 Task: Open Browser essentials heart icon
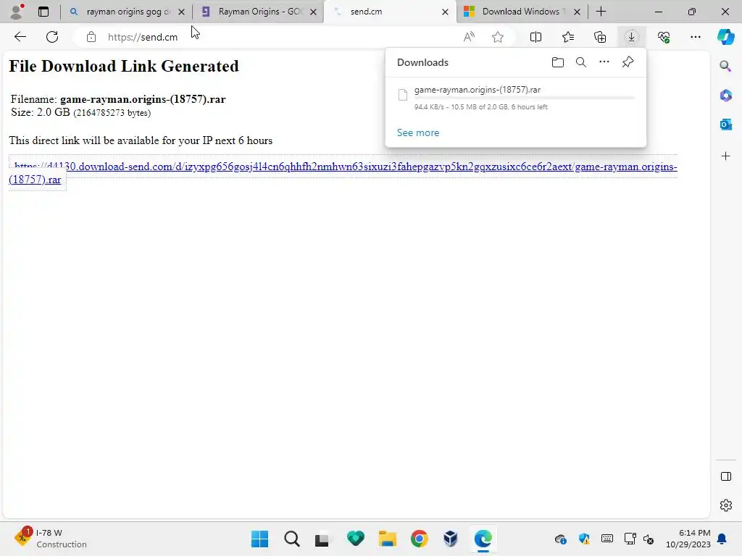664,37
